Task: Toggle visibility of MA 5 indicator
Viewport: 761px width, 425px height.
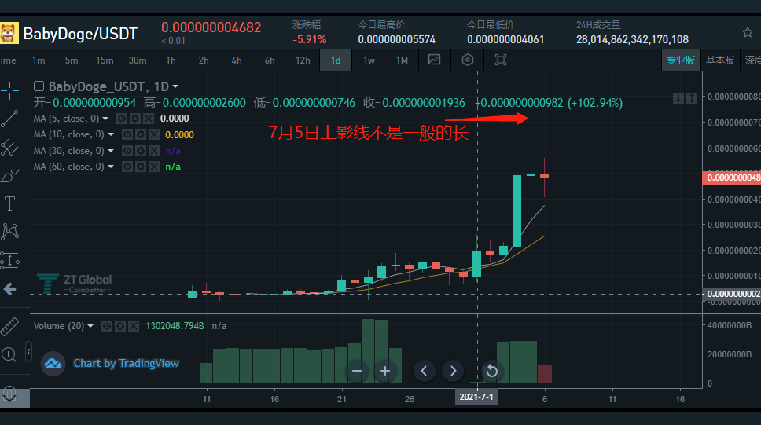Action: coord(122,119)
